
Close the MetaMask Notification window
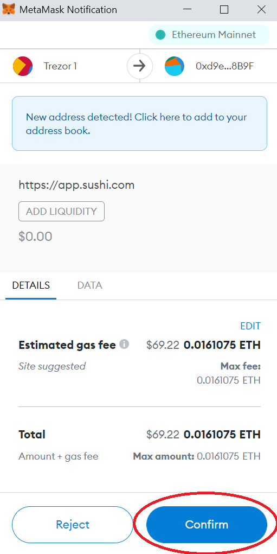261,10
